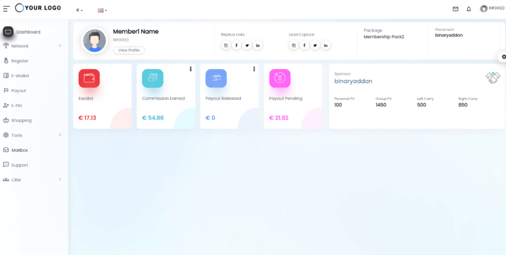Click the Facebook icon under Replica Links
This screenshot has height=255, width=506.
(x=236, y=45)
